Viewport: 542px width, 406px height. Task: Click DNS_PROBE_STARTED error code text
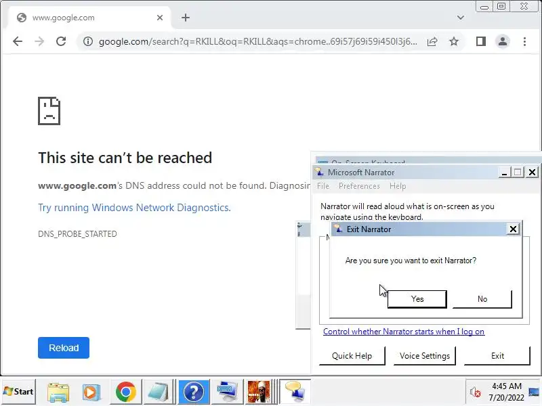(77, 234)
